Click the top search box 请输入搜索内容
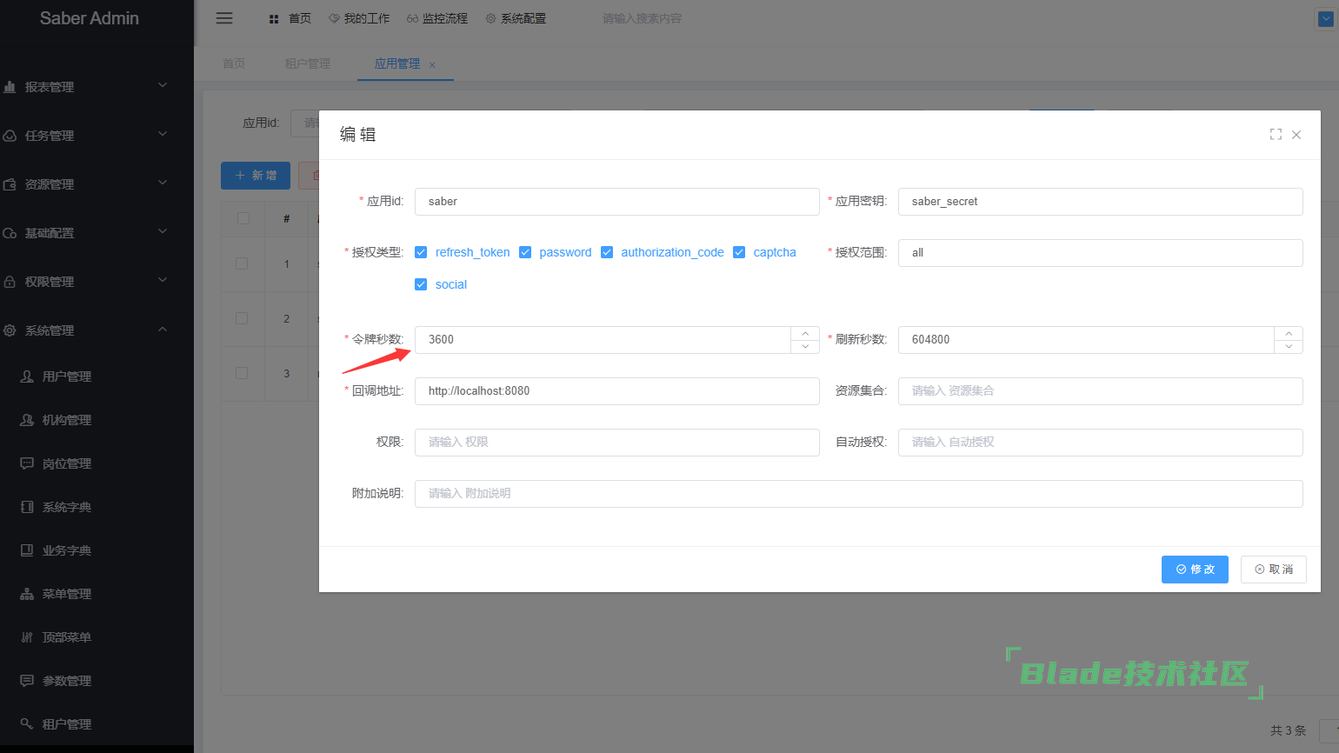 click(642, 18)
